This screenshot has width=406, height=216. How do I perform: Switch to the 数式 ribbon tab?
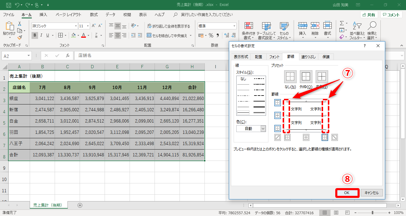(94, 15)
